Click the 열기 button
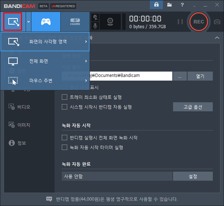Viewport: 224px width, 206px height. click(200, 76)
